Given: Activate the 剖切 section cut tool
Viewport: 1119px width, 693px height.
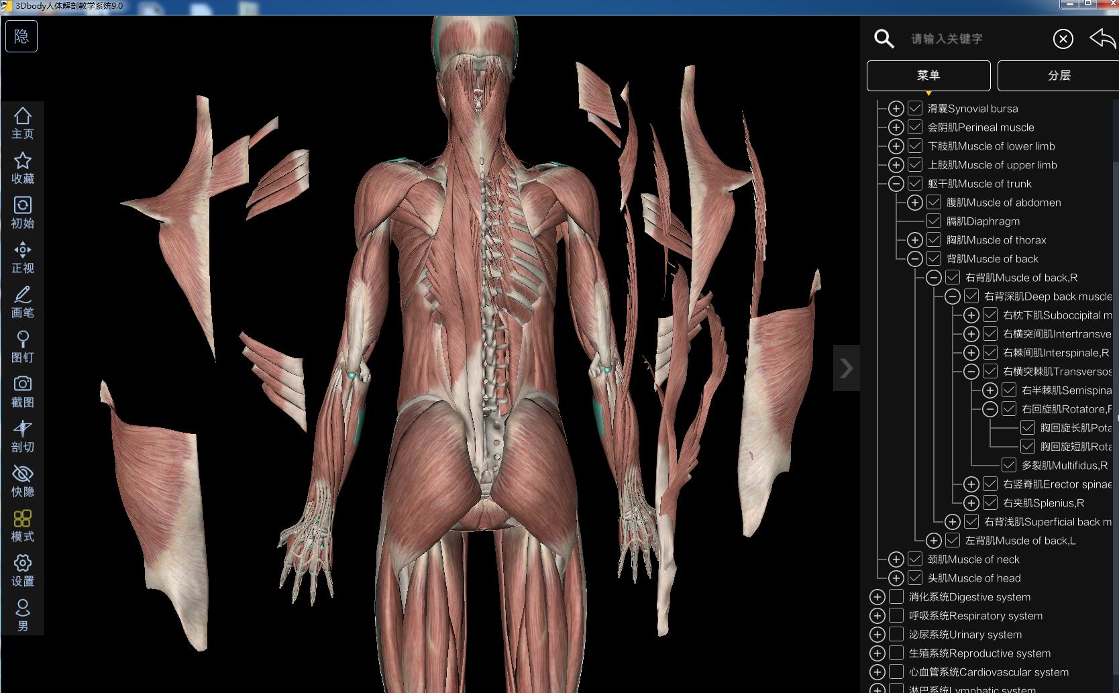Looking at the screenshot, I should pyautogui.click(x=22, y=436).
